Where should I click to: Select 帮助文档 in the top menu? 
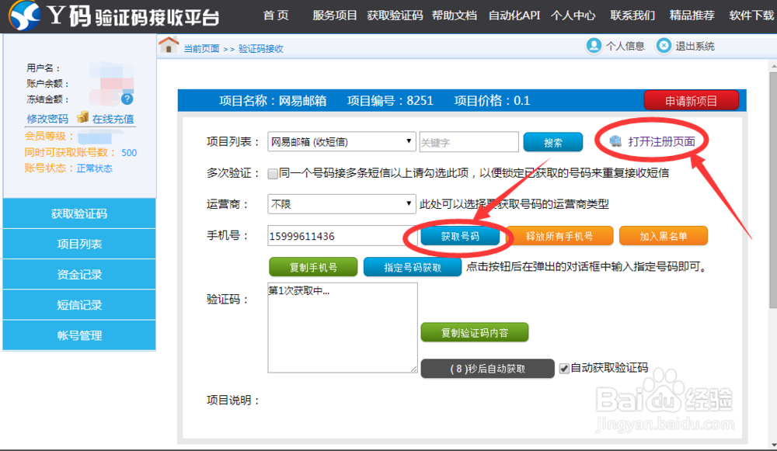click(455, 14)
